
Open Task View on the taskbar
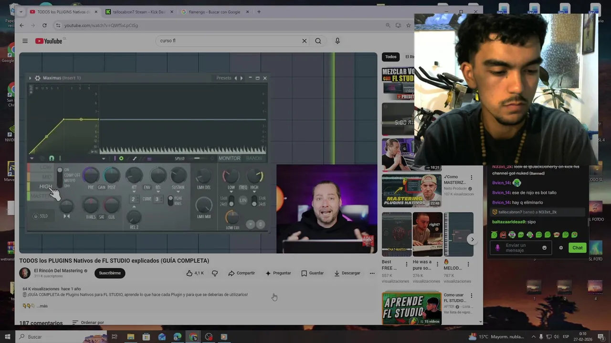point(115,337)
